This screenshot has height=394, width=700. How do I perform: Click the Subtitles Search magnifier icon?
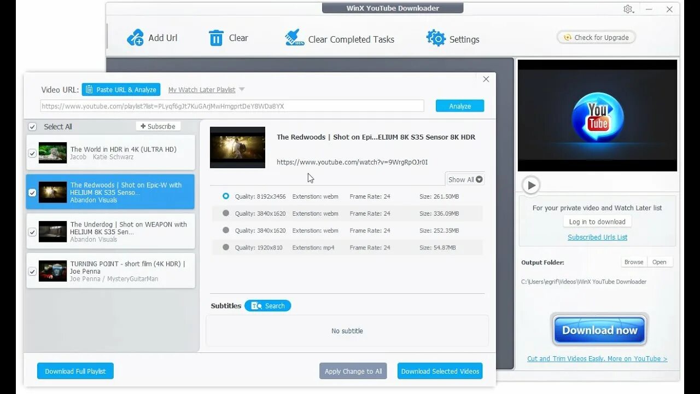click(x=256, y=306)
